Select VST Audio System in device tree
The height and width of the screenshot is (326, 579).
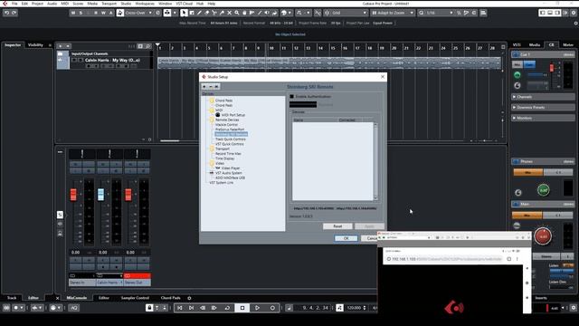(x=229, y=173)
